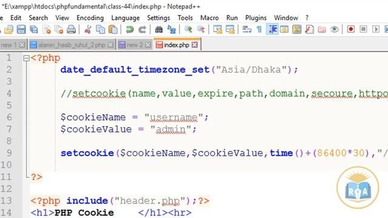Toggle word wrap in the toolbar
The image size is (388, 218).
(x=247, y=30)
